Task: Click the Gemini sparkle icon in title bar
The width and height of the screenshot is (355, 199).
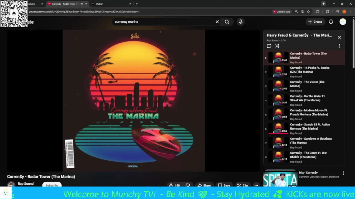Action: click(x=323, y=4)
